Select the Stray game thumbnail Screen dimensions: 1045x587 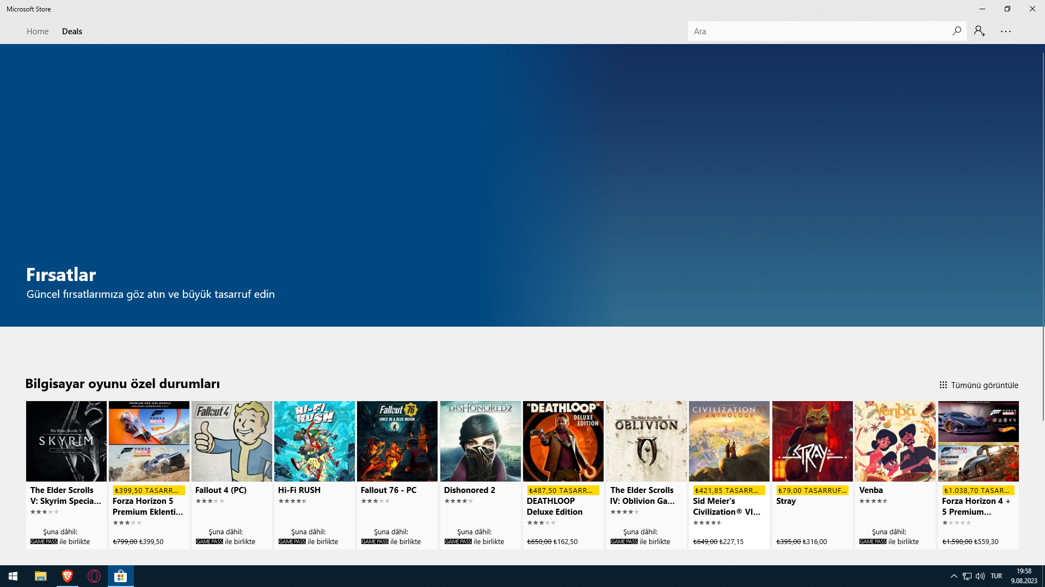[812, 441]
